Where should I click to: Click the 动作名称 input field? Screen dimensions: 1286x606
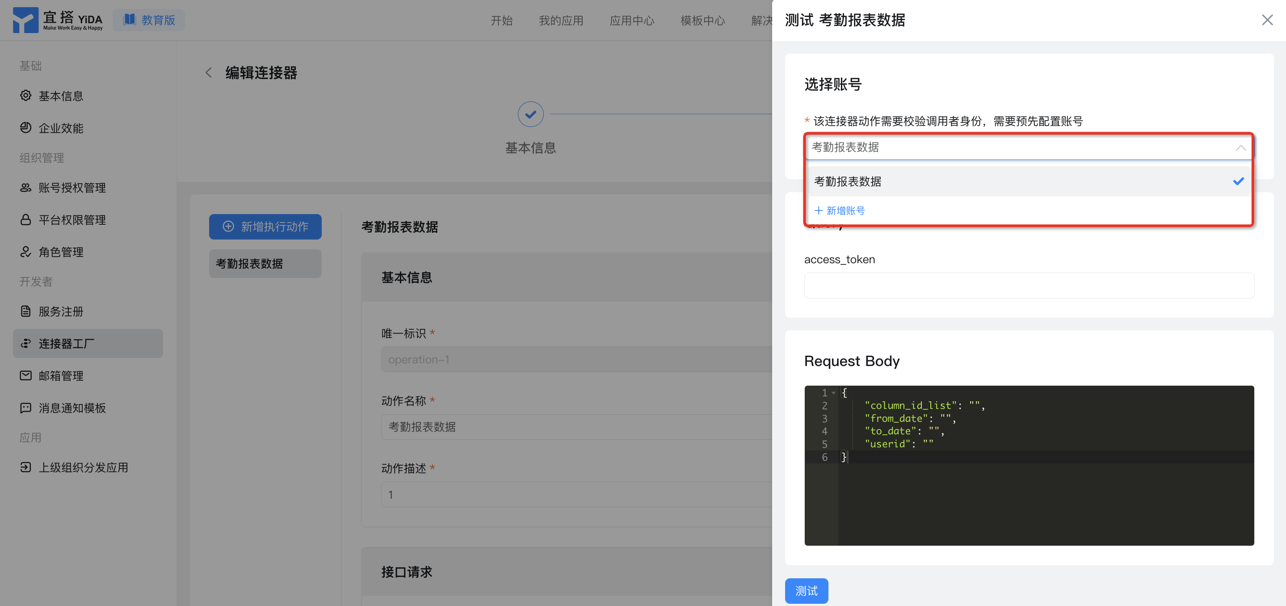click(576, 427)
